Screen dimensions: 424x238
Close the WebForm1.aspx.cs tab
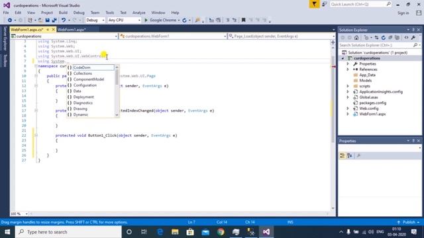tap(53, 30)
